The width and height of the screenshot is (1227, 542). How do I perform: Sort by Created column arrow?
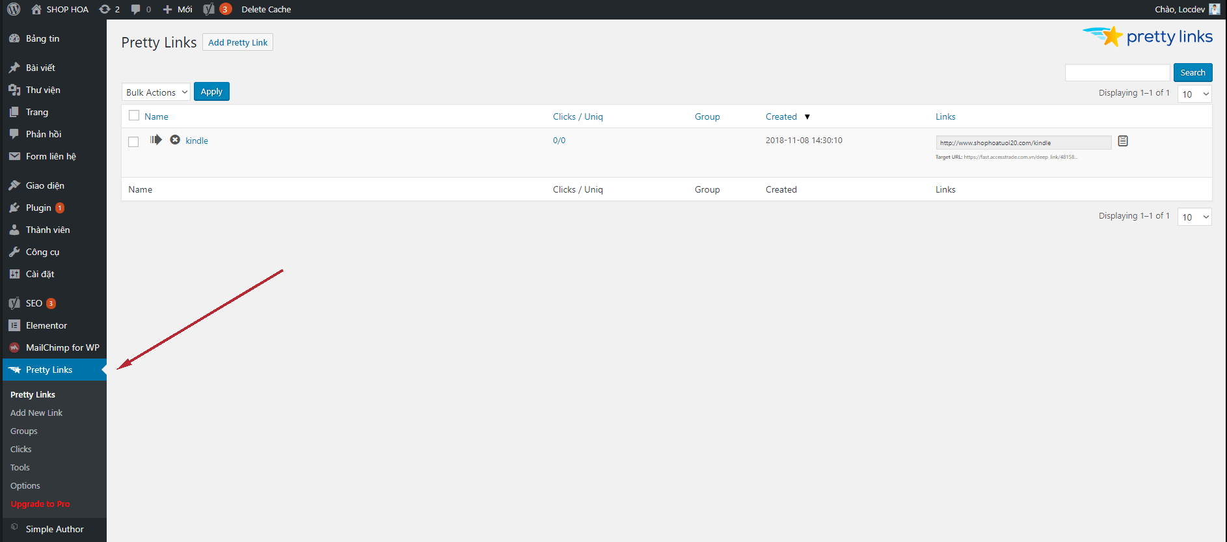pos(807,116)
